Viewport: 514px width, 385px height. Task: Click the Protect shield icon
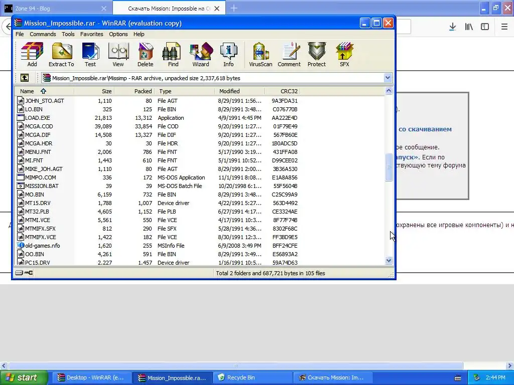pyautogui.click(x=317, y=55)
